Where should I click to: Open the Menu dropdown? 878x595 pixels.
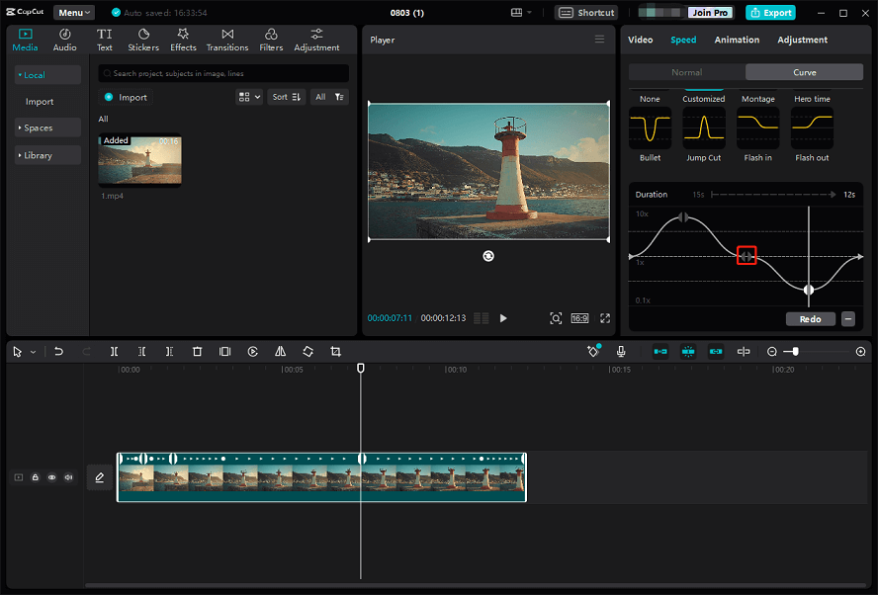[x=73, y=12]
